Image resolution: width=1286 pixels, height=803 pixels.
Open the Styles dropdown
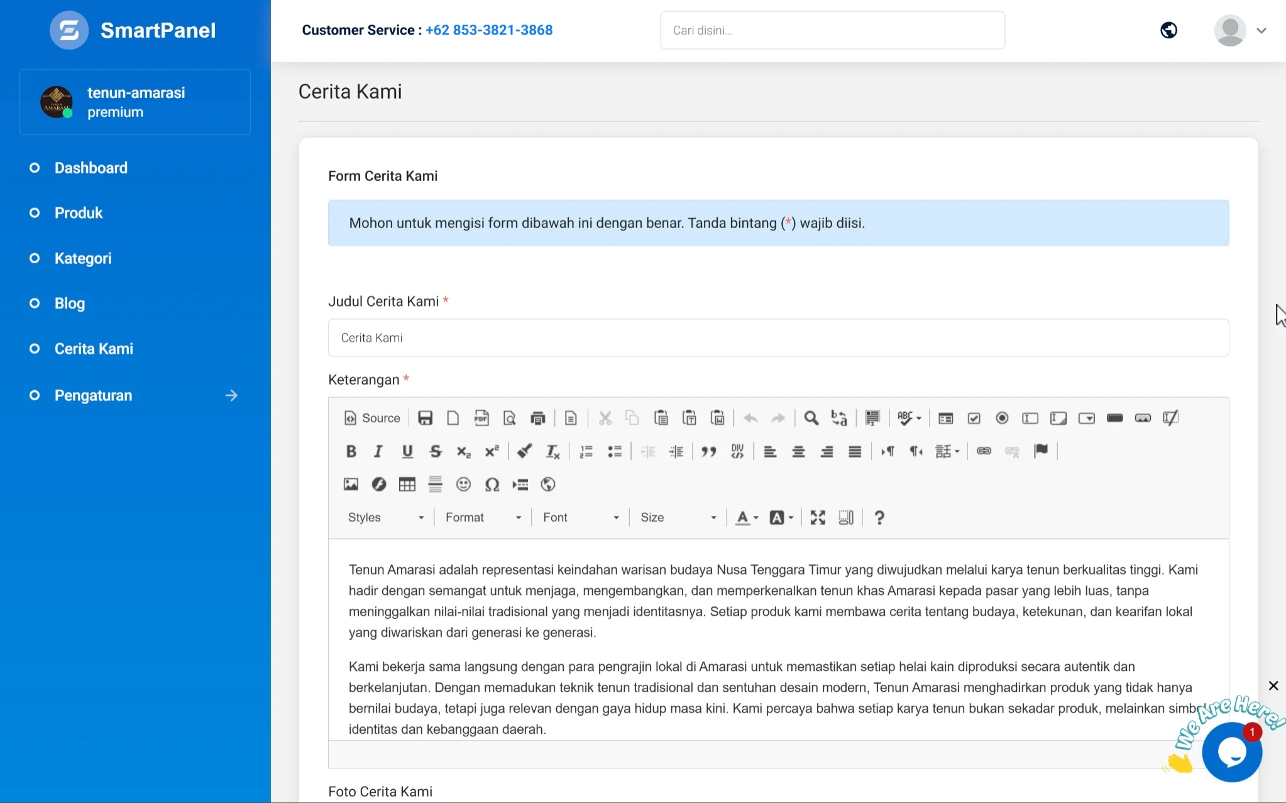tap(386, 518)
